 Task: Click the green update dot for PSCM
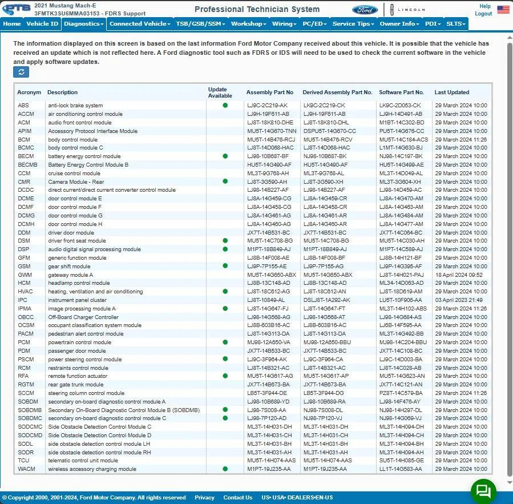225,358
